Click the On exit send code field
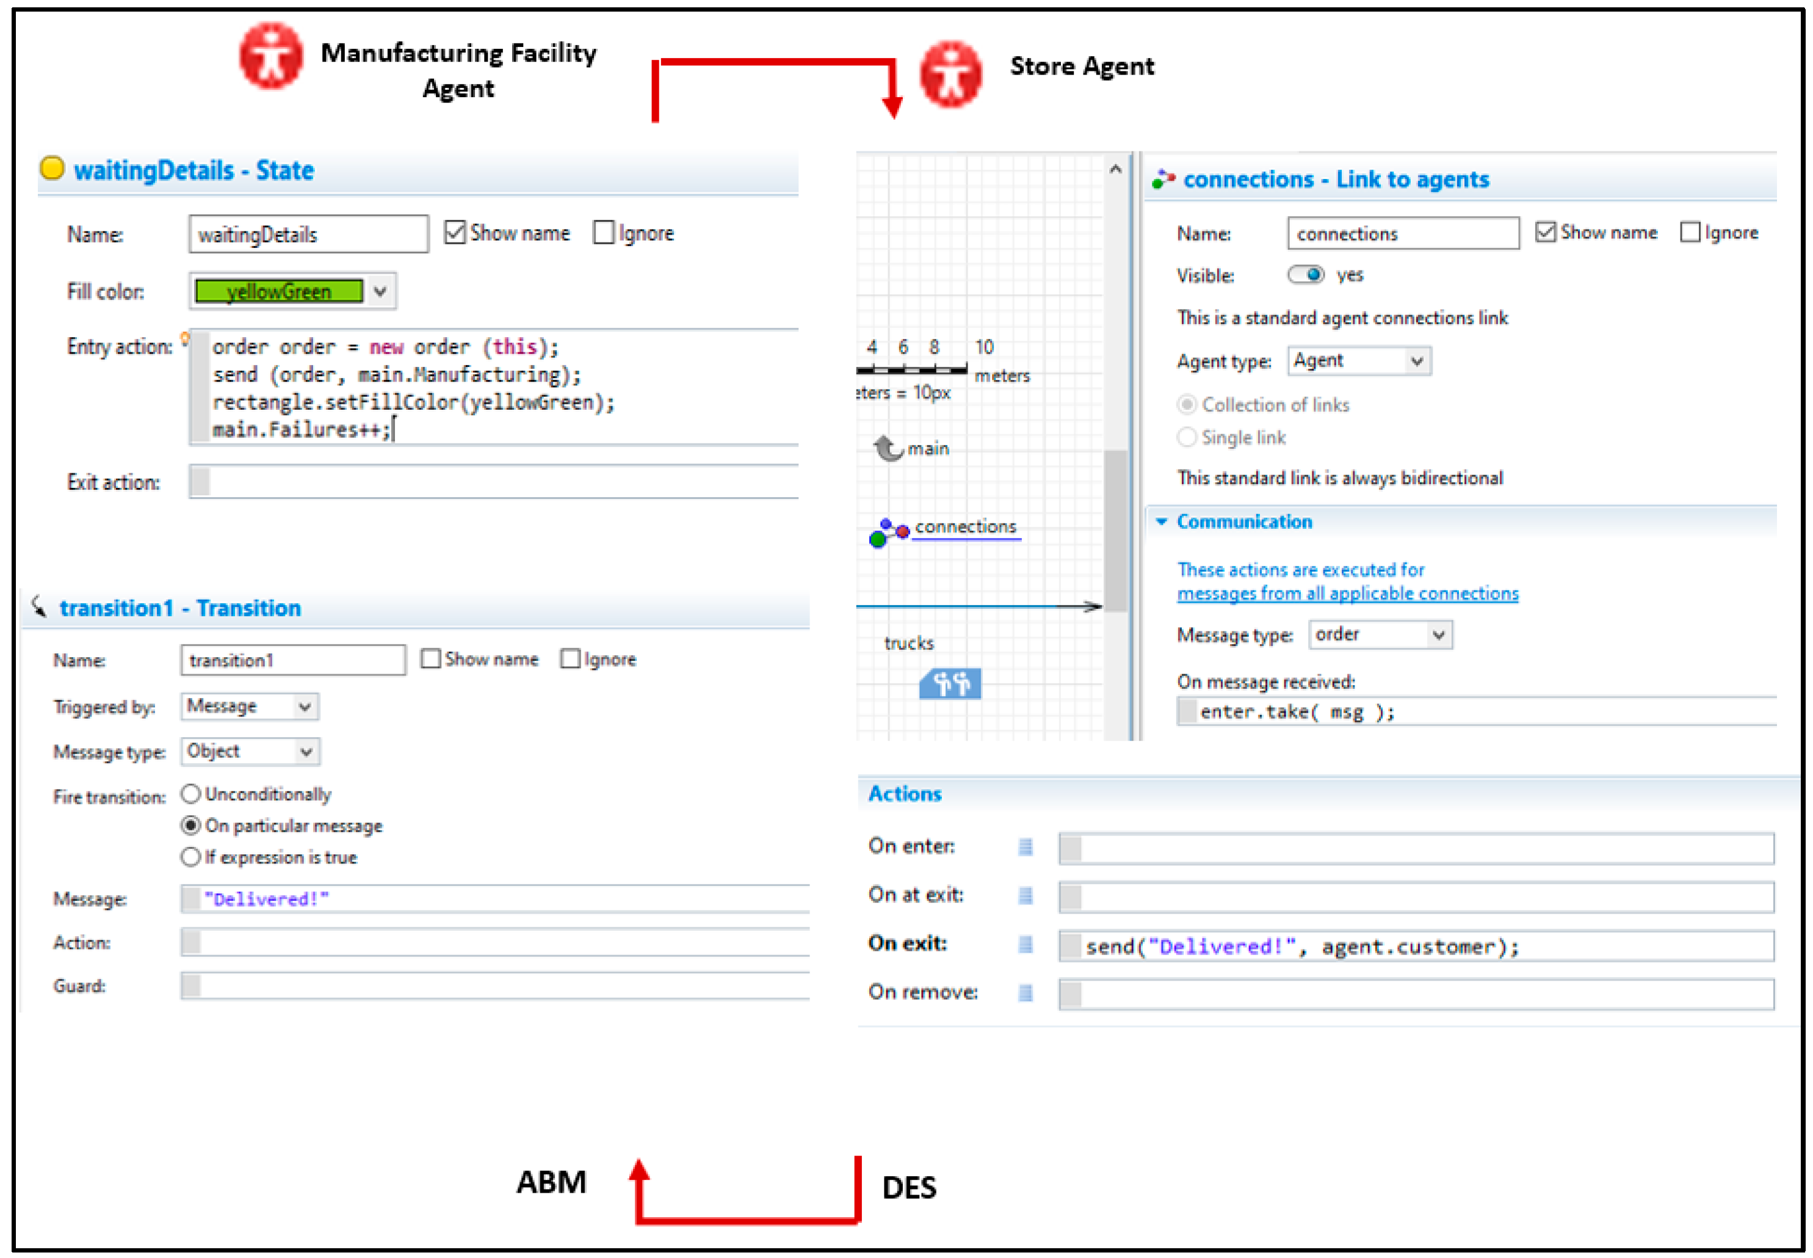Image resolution: width=1813 pixels, height=1258 pixels. click(1417, 946)
